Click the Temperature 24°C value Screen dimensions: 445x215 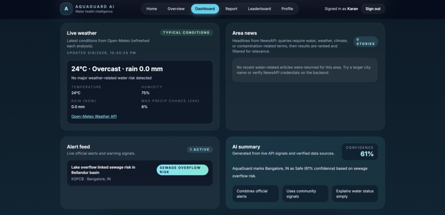76,93
